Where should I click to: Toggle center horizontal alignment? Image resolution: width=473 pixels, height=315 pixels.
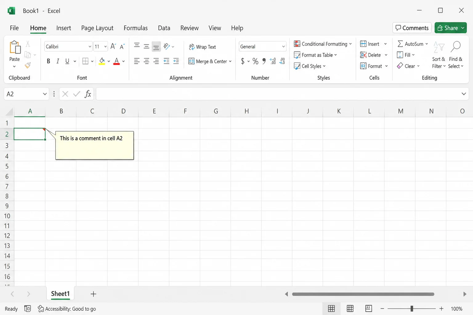(147, 61)
